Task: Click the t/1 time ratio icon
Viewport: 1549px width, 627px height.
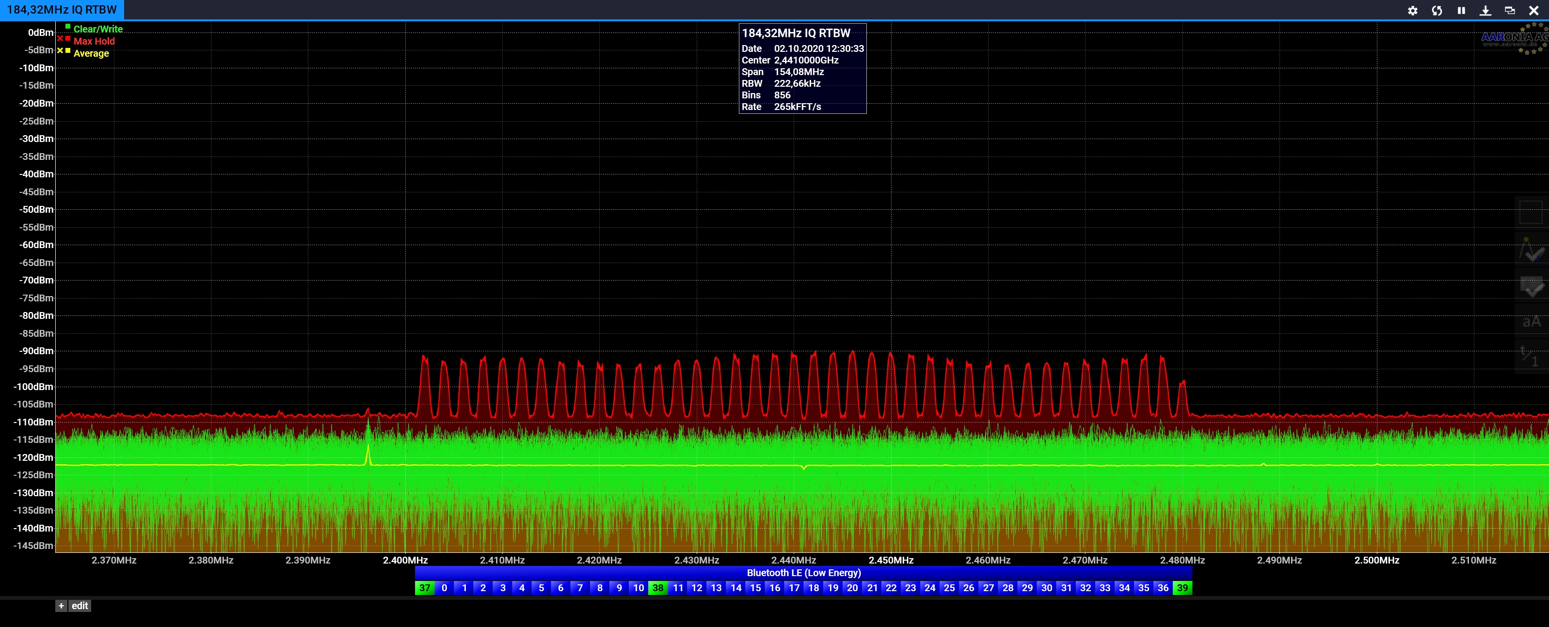Action: (x=1531, y=357)
